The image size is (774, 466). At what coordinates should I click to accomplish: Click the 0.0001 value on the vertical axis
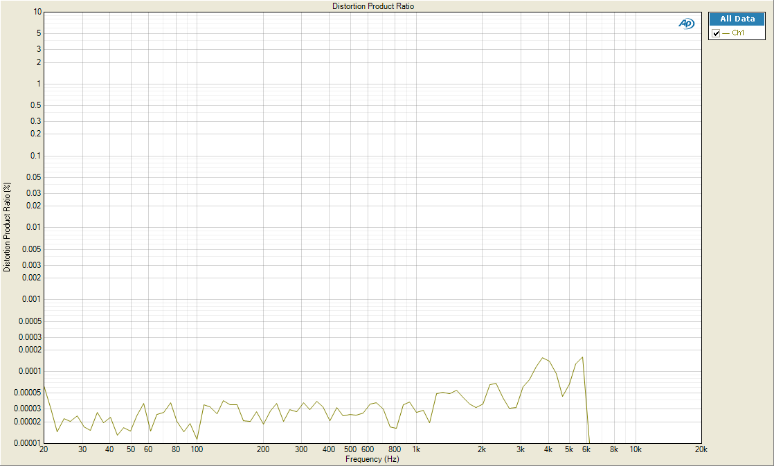click(x=31, y=370)
